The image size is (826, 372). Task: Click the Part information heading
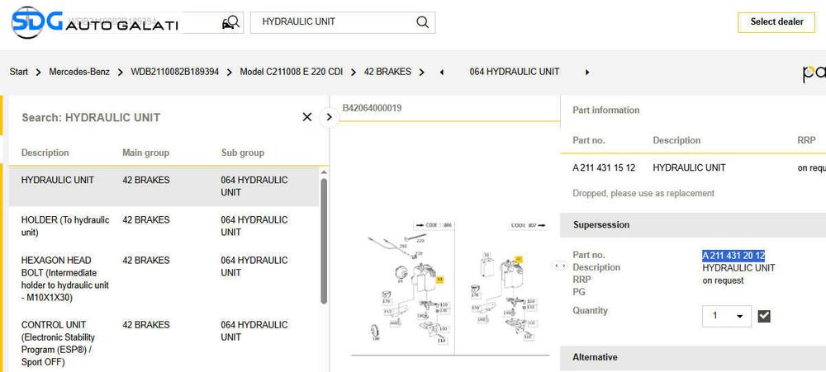coord(605,110)
